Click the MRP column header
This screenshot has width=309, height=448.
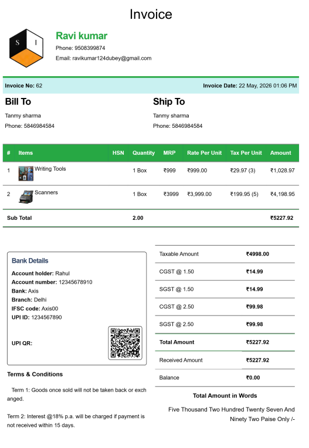169,153
